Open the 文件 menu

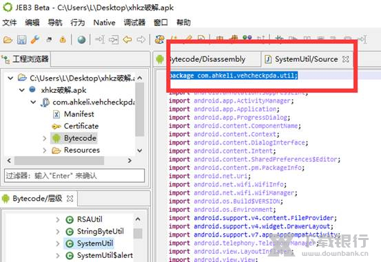pyautogui.click(x=10, y=23)
